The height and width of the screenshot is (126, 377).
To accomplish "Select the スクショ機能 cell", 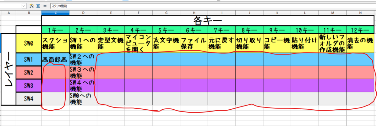I will click(56, 43).
